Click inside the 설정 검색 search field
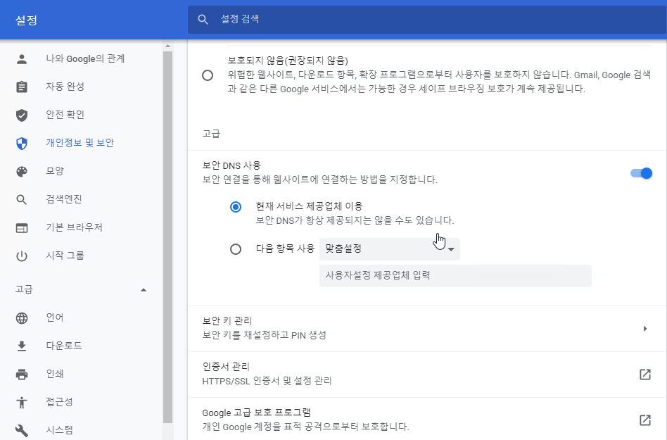The height and width of the screenshot is (440, 667). 427,19
